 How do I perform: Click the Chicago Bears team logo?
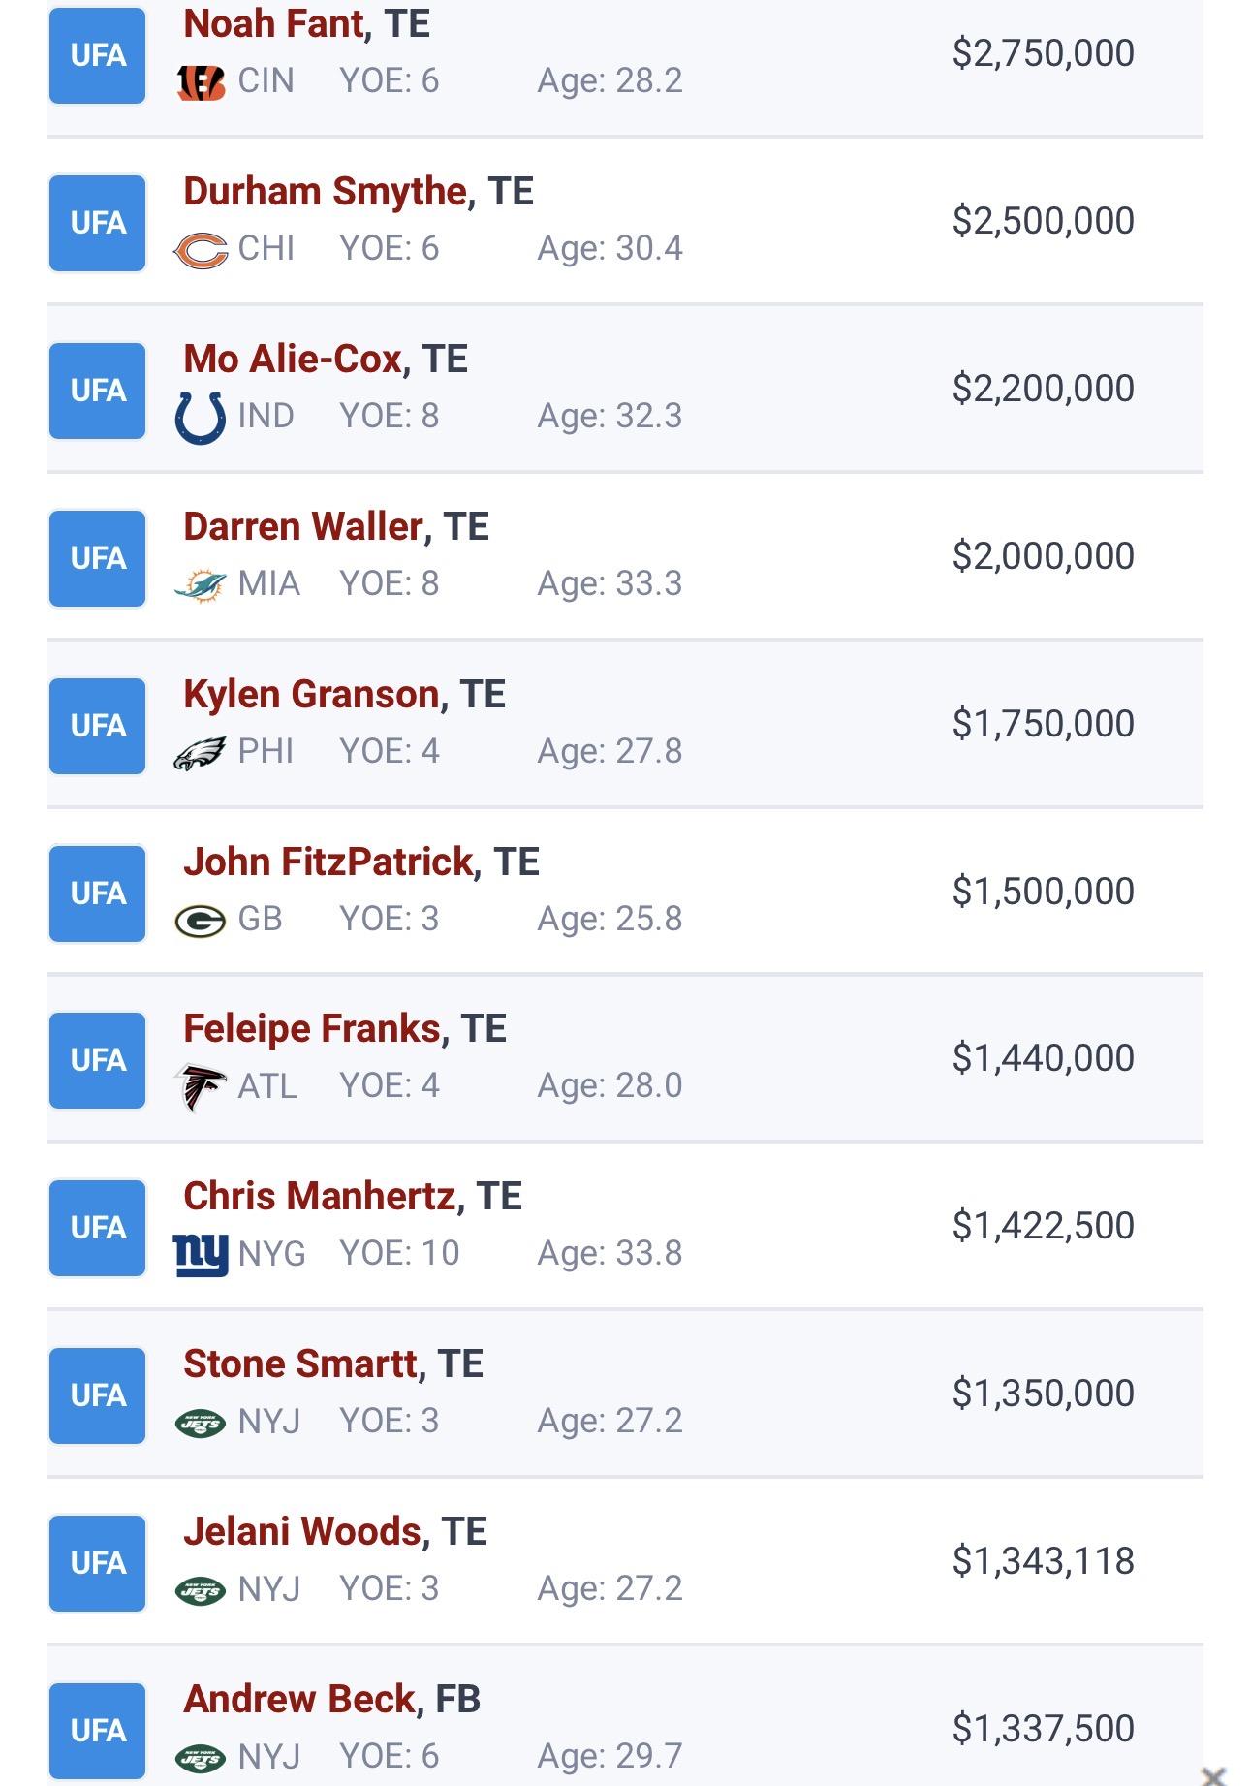[x=201, y=250]
